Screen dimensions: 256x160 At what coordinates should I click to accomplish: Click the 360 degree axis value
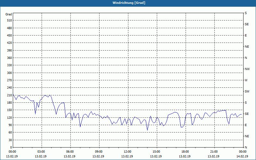(10, 58)
